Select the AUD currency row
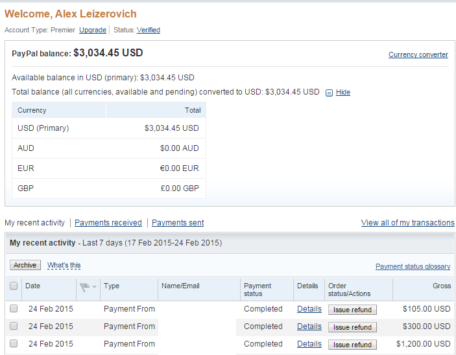This screenshot has height=355, width=456. click(x=109, y=148)
